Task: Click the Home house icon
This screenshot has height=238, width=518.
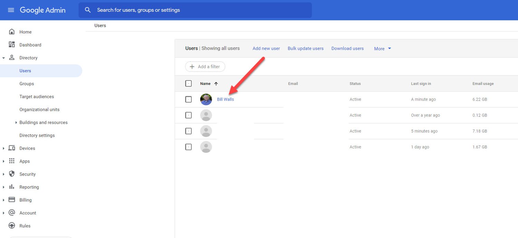Action: click(12, 32)
